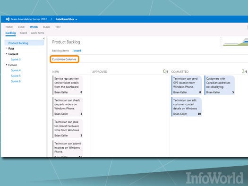Click the APPROVED column 0/5 limit count
Viewport: 248px width, 186px height.
point(165,71)
